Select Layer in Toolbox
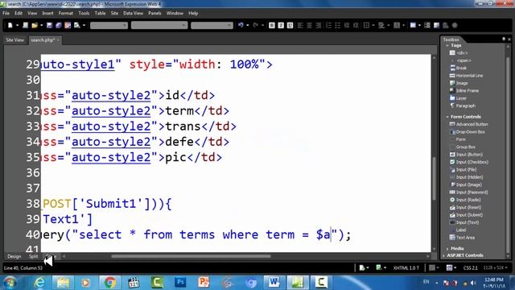 [458, 98]
